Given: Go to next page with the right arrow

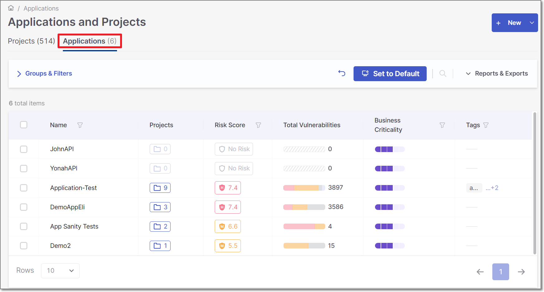Looking at the screenshot, I should click(x=521, y=271).
